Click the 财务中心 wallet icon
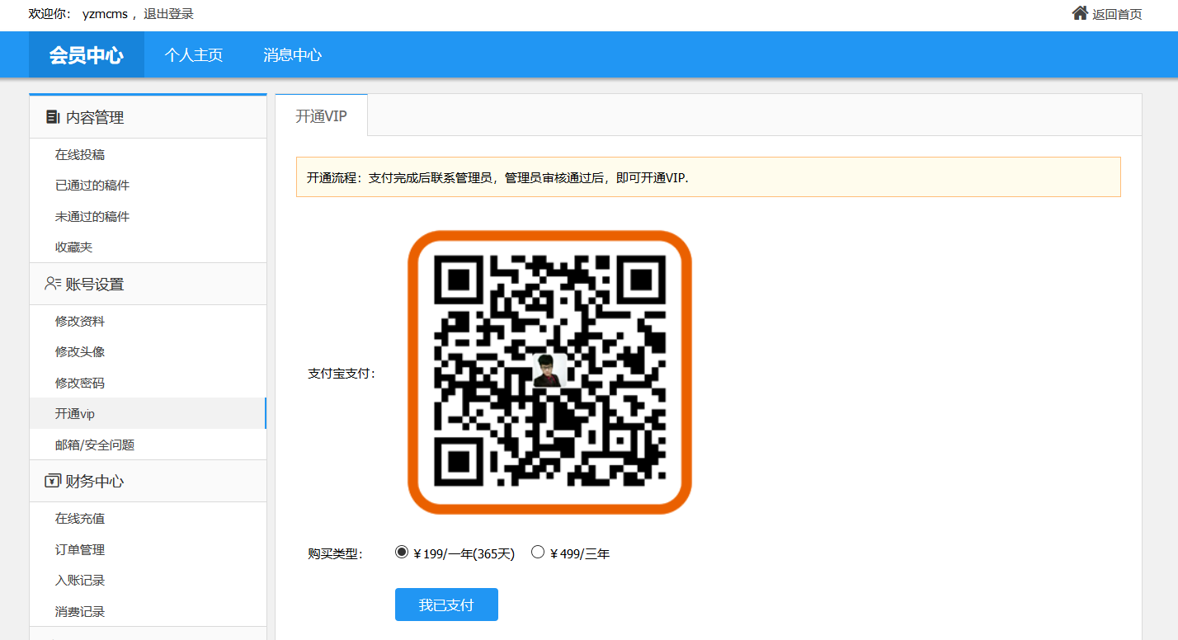The image size is (1178, 640). [x=53, y=481]
